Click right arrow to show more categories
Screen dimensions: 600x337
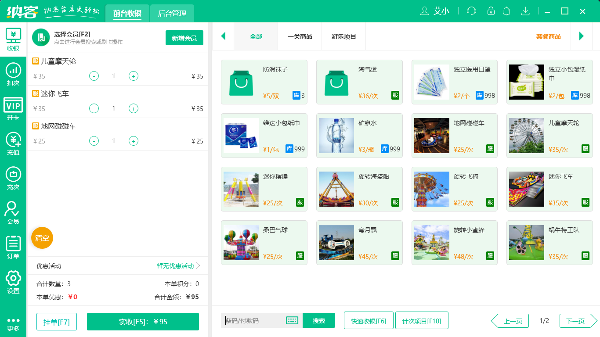click(582, 37)
